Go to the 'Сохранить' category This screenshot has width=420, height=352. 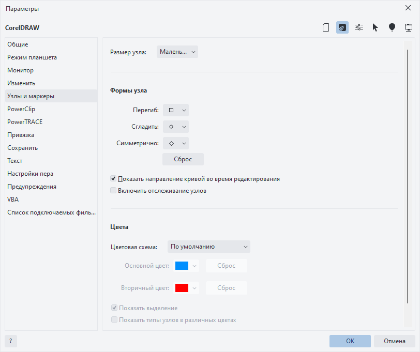[51, 147]
